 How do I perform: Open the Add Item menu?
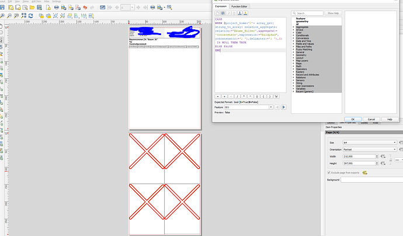pos(36,1)
